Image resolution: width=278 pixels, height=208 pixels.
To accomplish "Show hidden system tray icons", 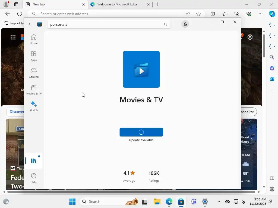I will (219, 201).
